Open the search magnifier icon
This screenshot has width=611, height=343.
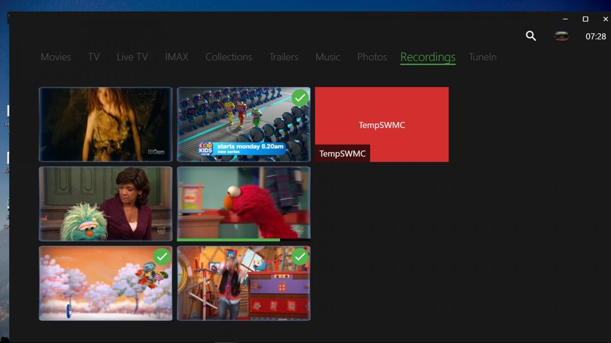(x=531, y=36)
